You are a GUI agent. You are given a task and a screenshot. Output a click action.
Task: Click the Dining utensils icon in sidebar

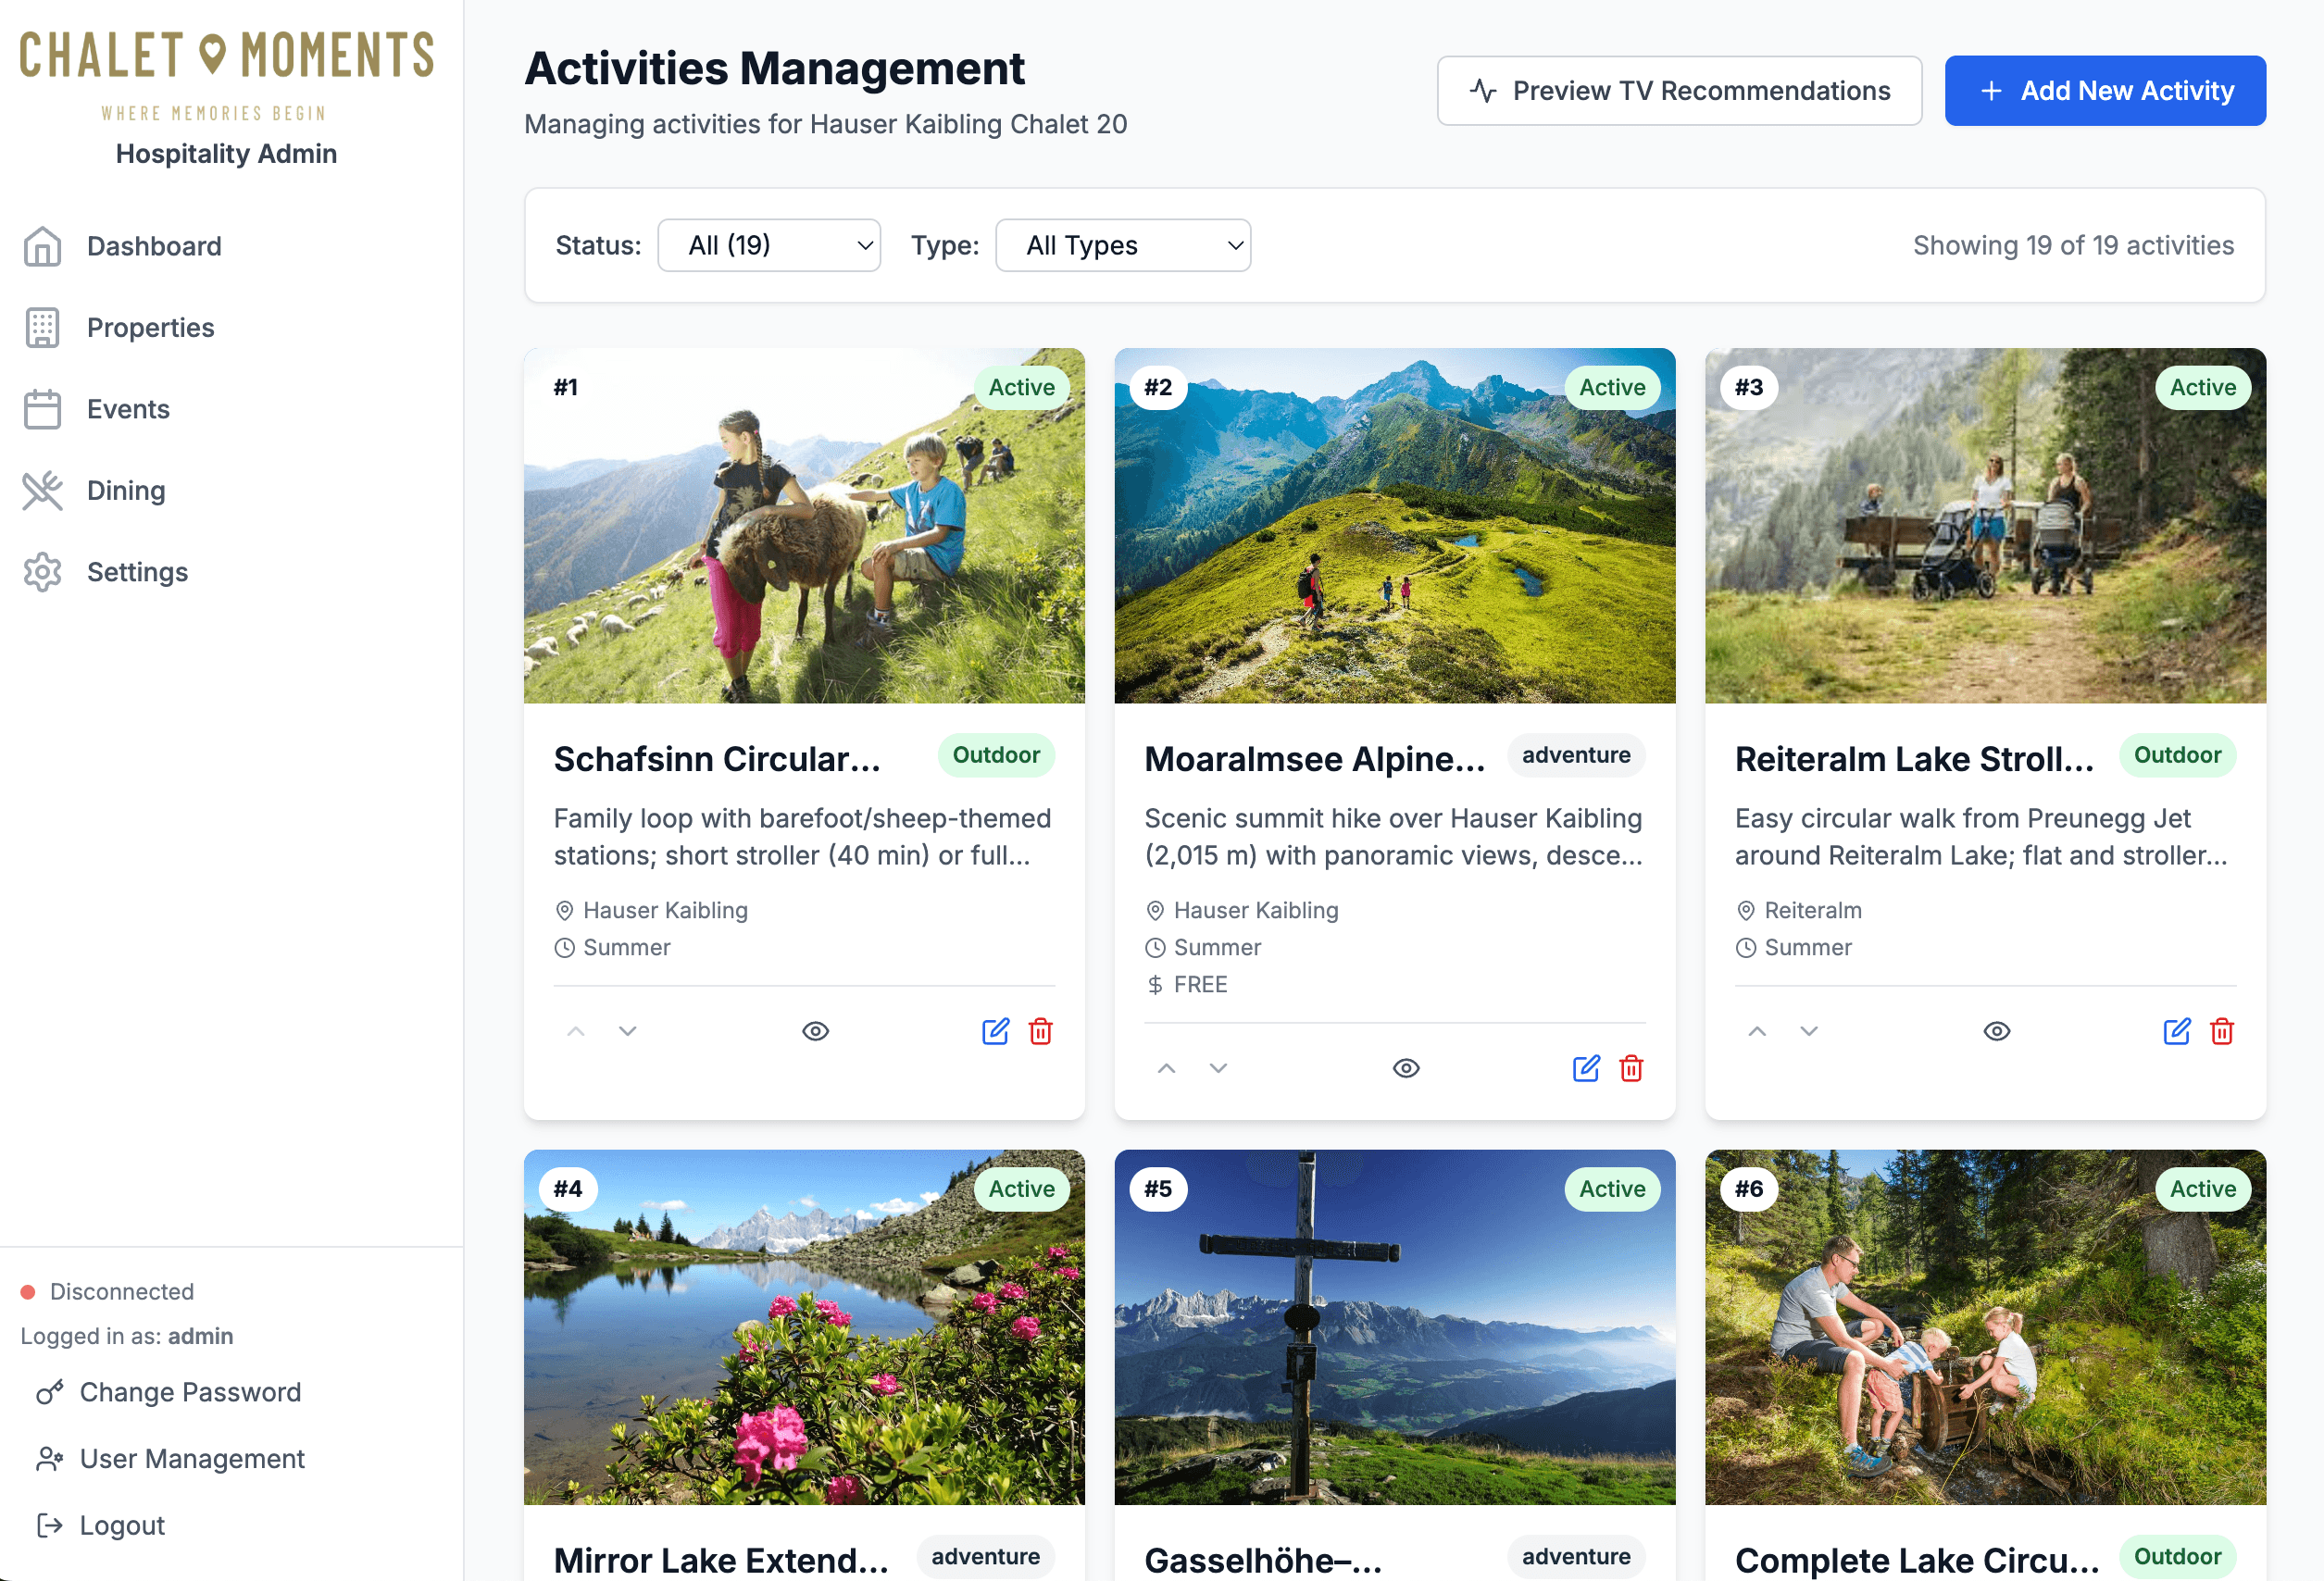(42, 490)
